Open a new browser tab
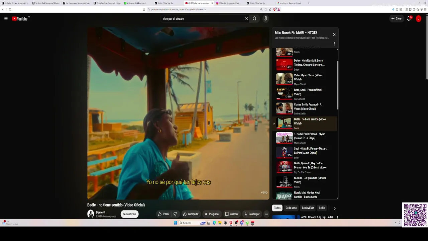 [x=308, y=3]
